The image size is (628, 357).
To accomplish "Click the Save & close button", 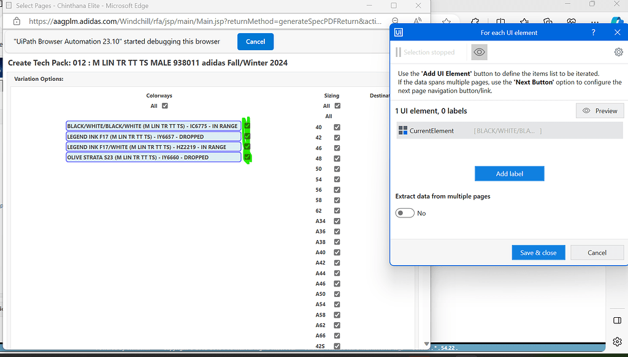I will point(538,252).
